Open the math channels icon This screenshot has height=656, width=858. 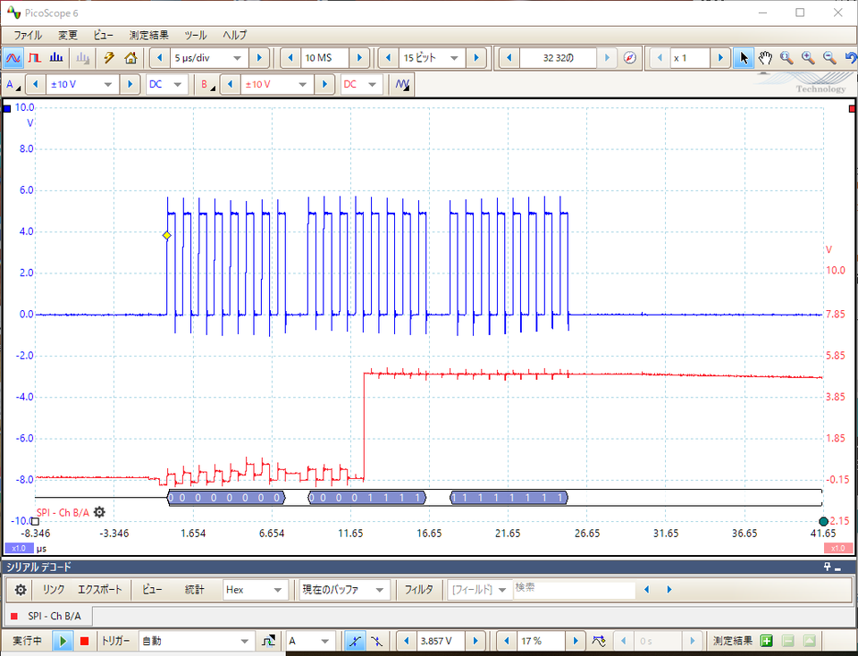(403, 84)
